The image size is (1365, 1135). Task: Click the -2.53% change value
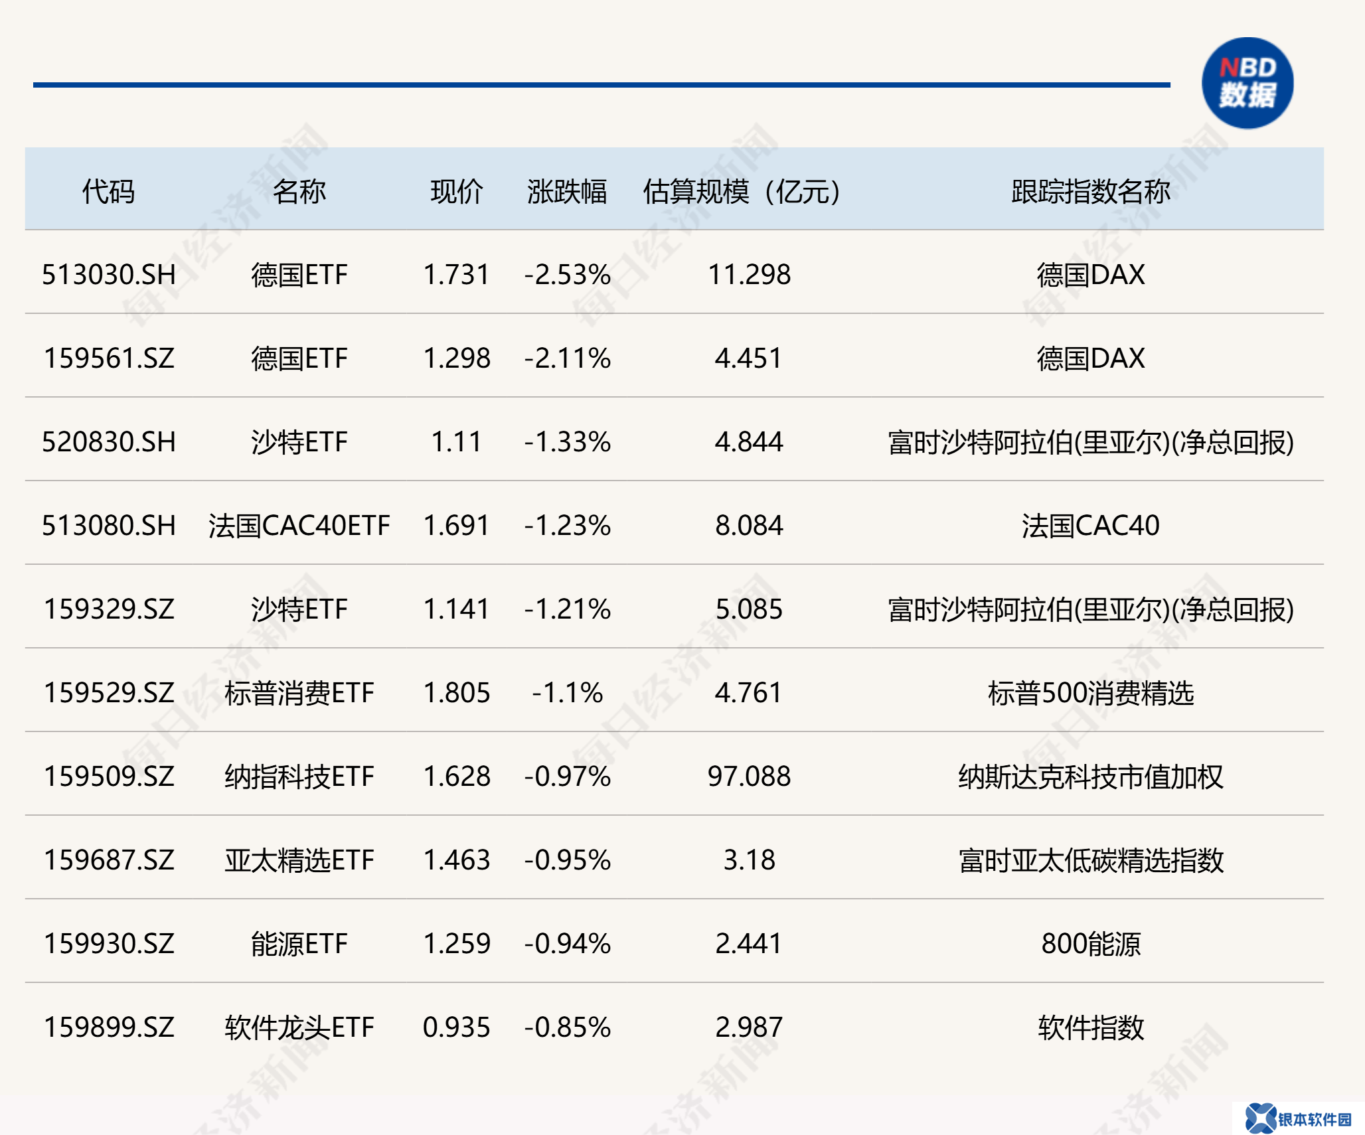click(568, 275)
